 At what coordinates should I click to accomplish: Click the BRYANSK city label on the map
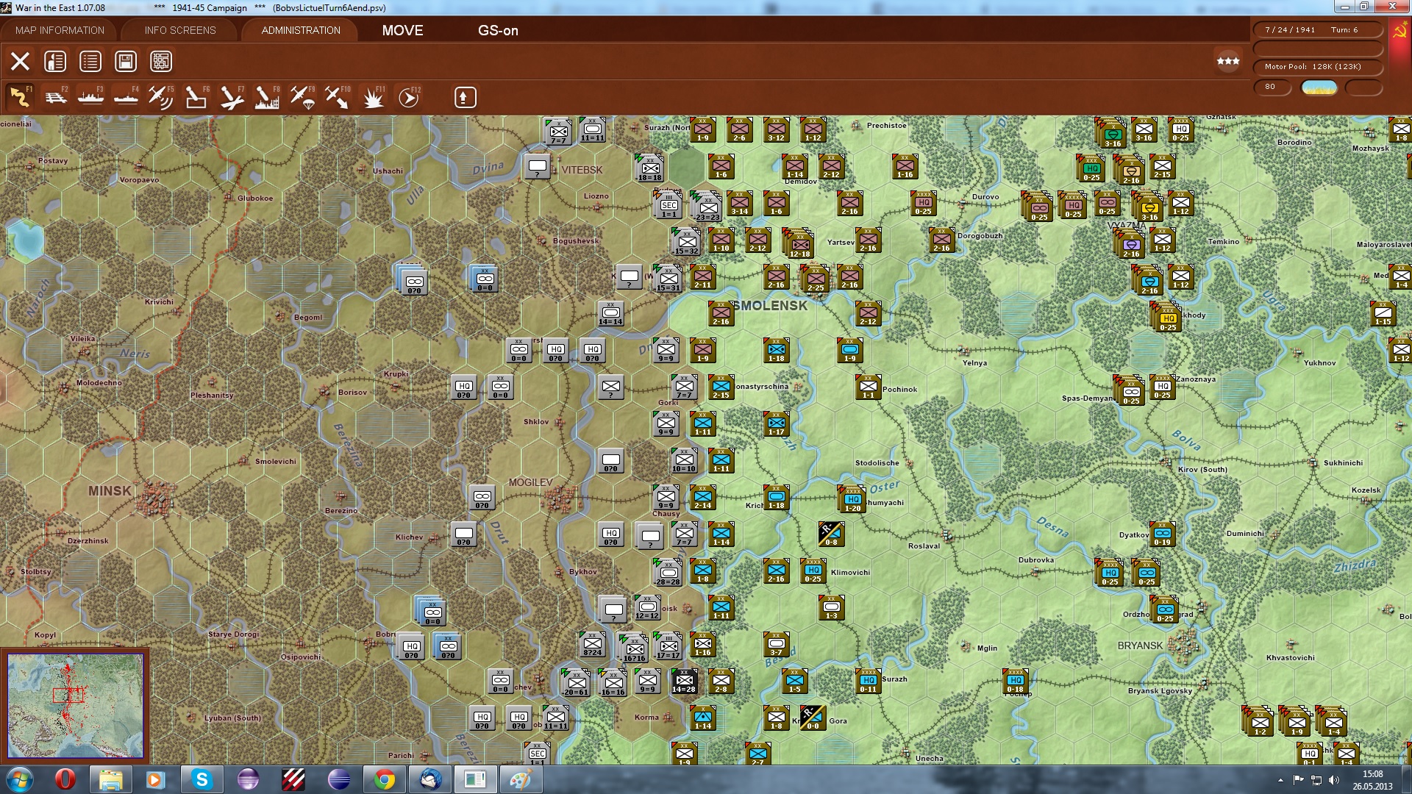[x=1140, y=645]
